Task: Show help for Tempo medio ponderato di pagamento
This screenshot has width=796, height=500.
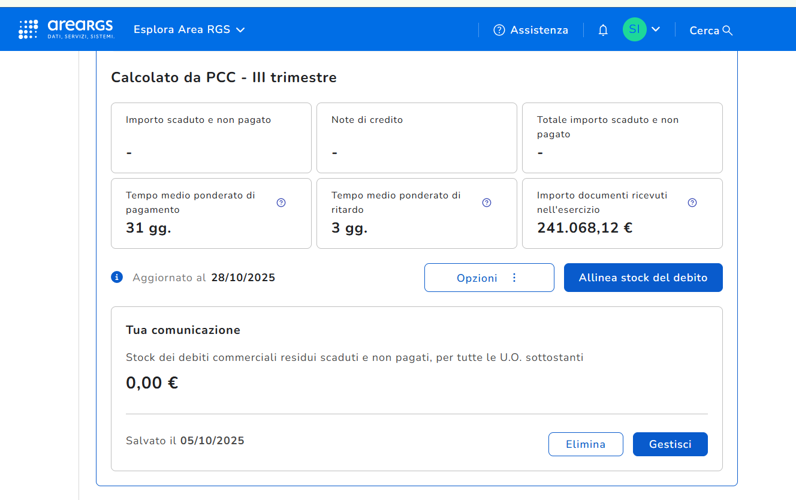Action: coord(281,203)
